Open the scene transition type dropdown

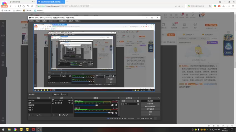[x=128, y=101]
